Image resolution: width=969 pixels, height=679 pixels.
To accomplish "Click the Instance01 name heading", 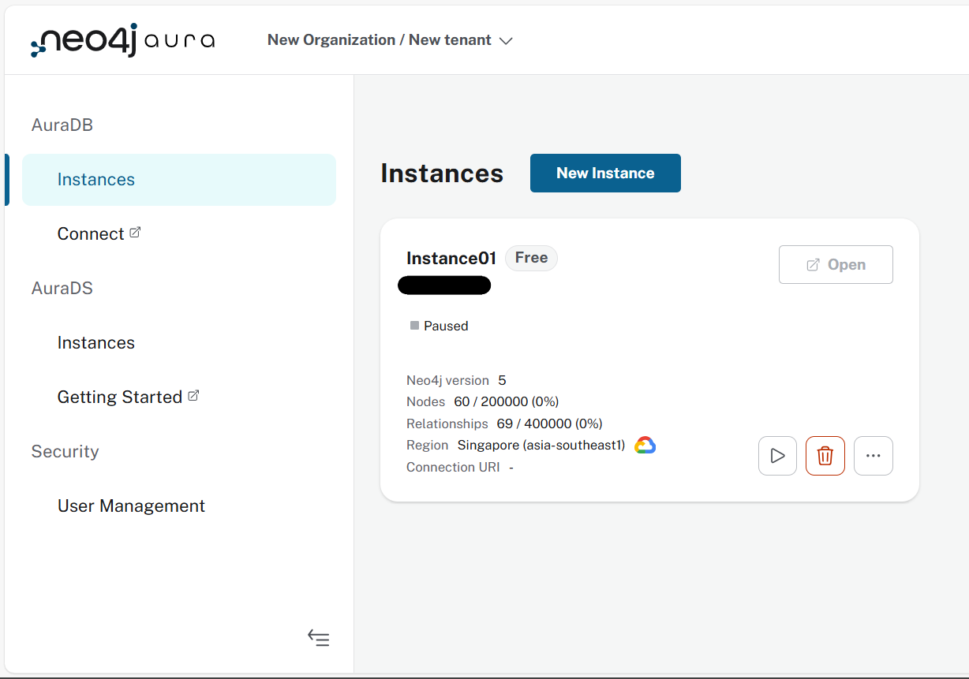I will [451, 259].
